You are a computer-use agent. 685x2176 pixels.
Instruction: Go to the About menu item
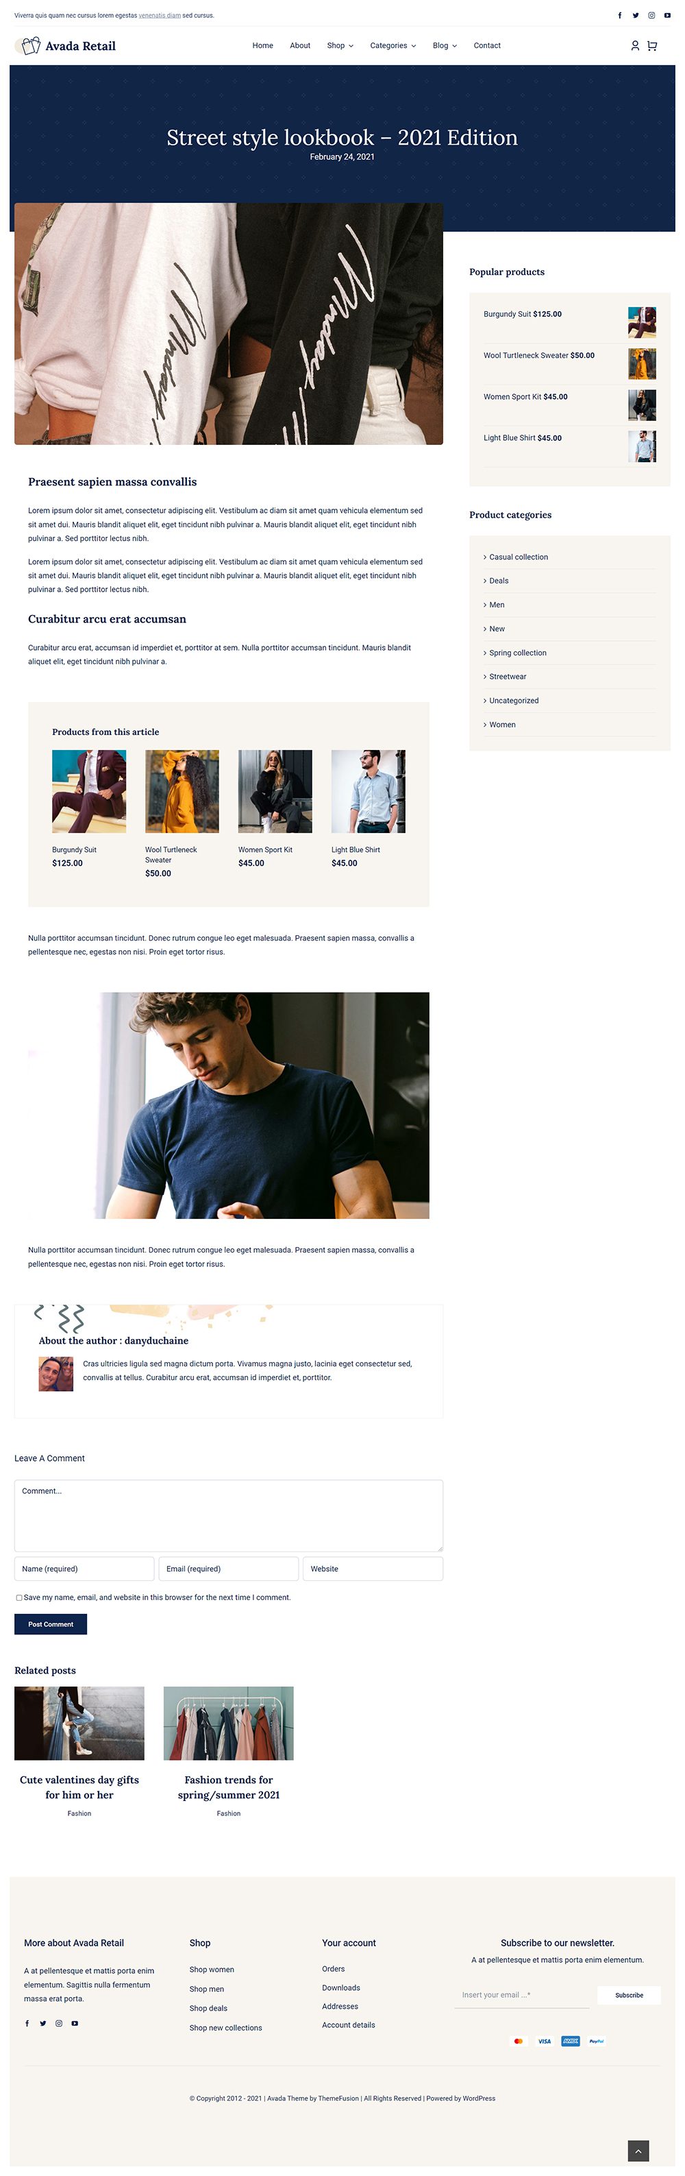[x=300, y=46]
